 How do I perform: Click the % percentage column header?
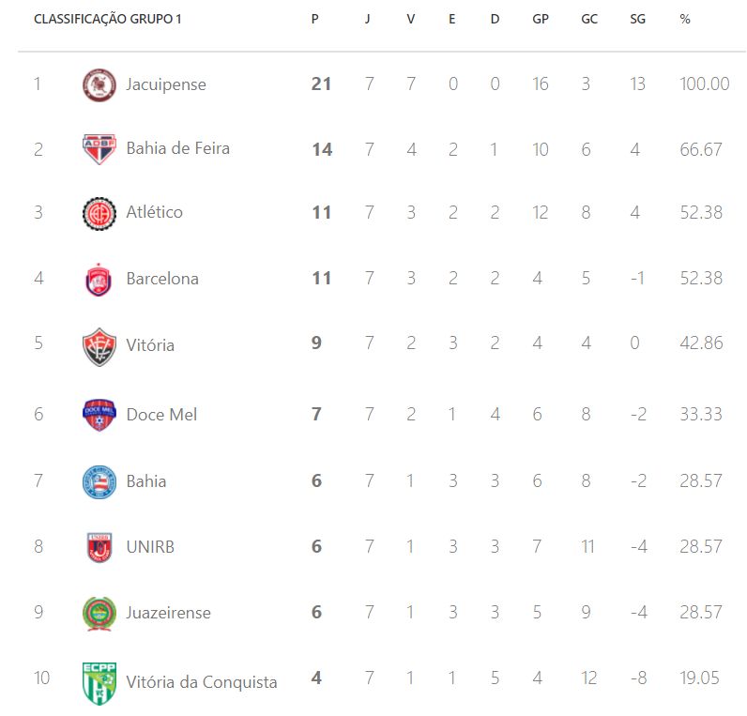coord(685,20)
